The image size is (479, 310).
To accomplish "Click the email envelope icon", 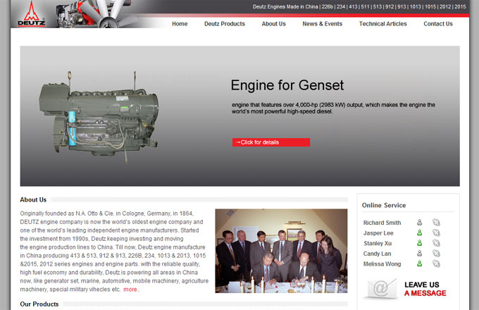I will pos(381,288).
